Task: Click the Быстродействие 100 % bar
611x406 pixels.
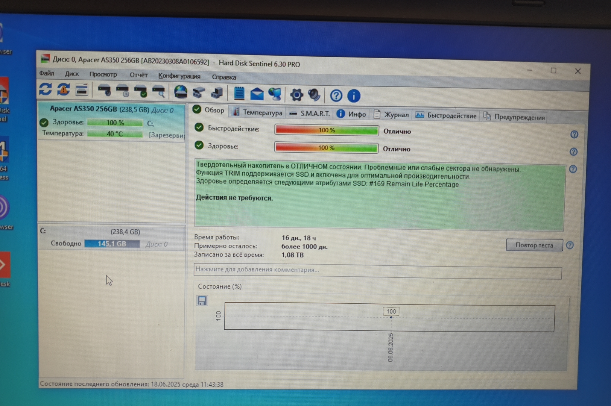Action: 327,130
